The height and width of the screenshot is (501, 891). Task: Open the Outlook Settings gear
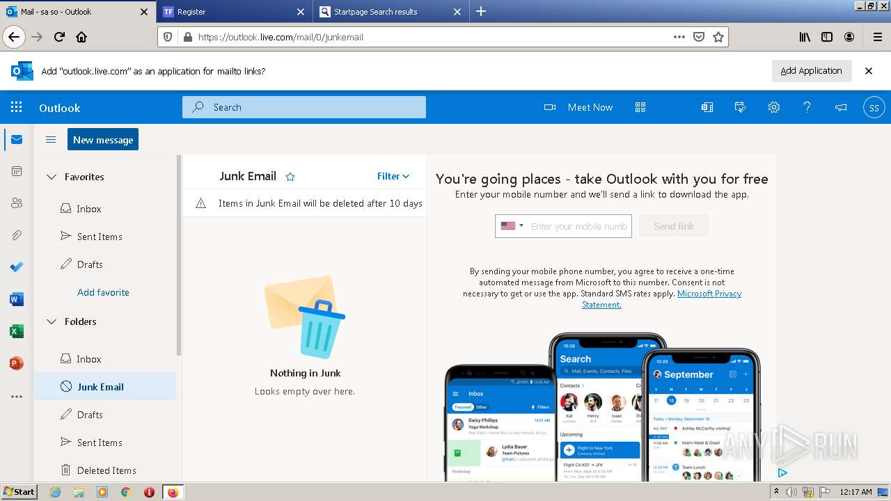(x=773, y=107)
